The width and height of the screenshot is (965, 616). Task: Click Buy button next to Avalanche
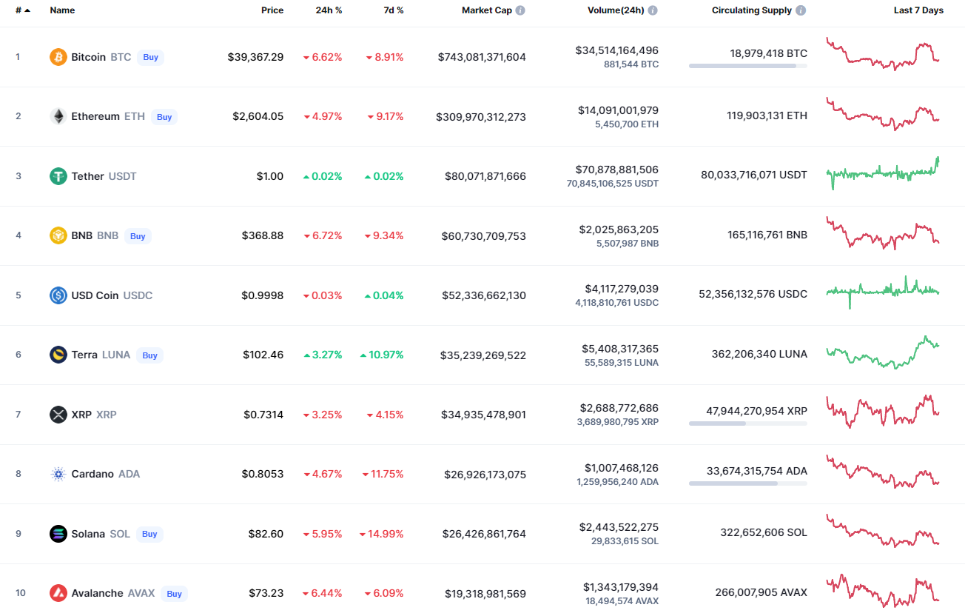[175, 593]
